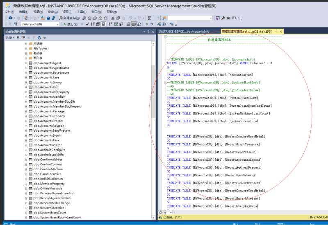The width and height of the screenshot is (328, 225).
Task: Toggle Include Client Statistics
Action: pyautogui.click(x=121, y=24)
